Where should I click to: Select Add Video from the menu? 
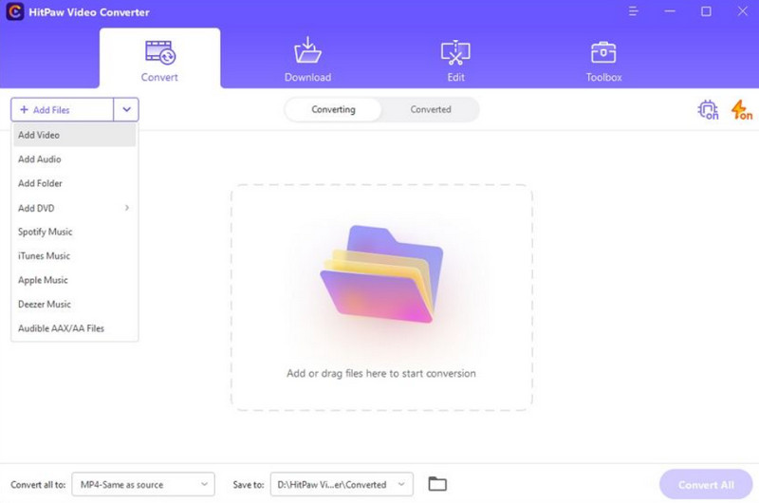(74, 135)
